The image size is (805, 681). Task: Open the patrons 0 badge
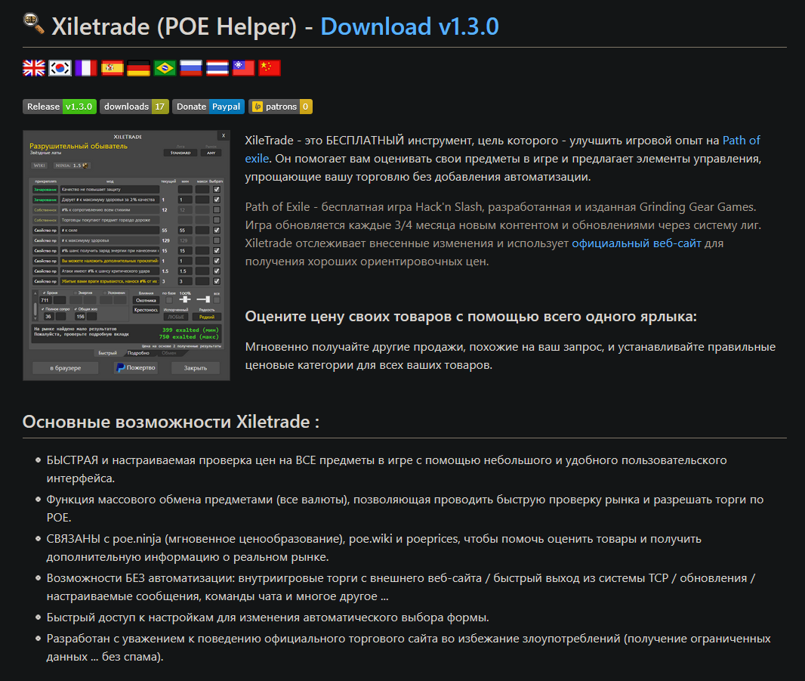pyautogui.click(x=281, y=107)
